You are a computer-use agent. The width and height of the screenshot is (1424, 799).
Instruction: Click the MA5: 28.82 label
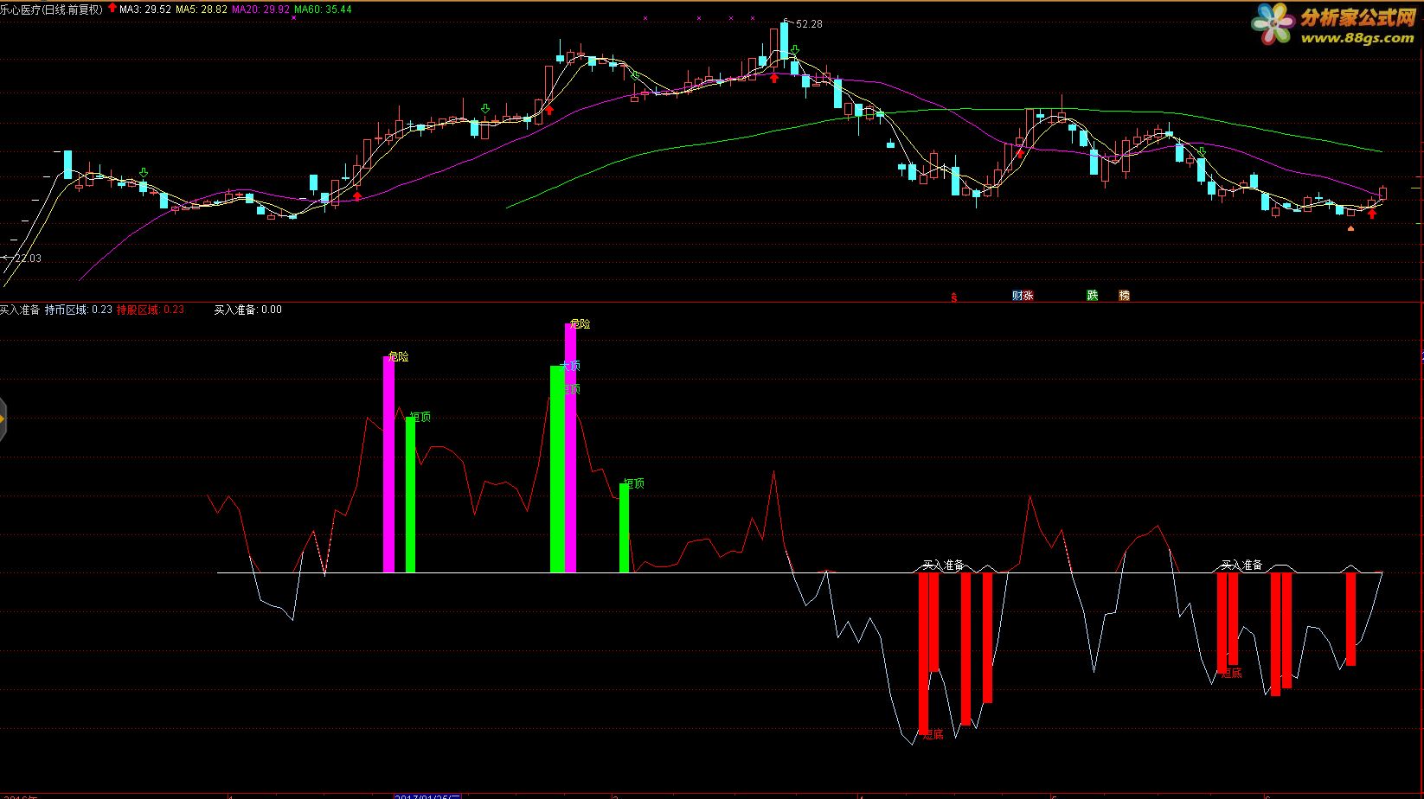tap(202, 10)
